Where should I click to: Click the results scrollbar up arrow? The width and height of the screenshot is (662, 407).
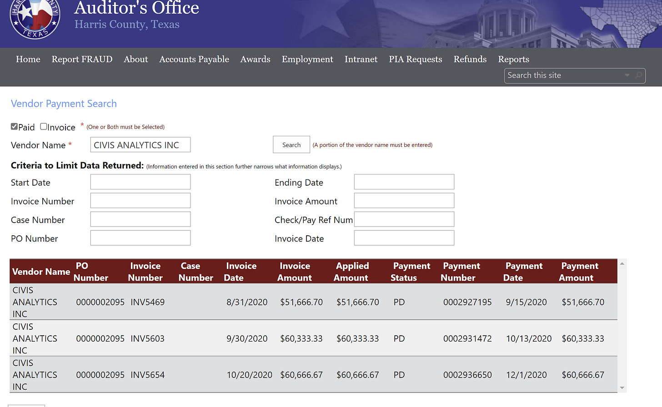pos(622,263)
